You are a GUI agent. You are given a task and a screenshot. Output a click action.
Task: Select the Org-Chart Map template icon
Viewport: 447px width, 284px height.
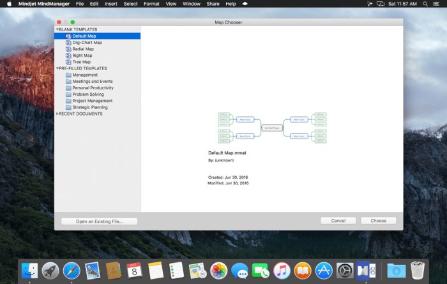[68, 43]
